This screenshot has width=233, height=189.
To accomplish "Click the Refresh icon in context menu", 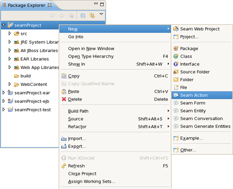I will [64, 166].
